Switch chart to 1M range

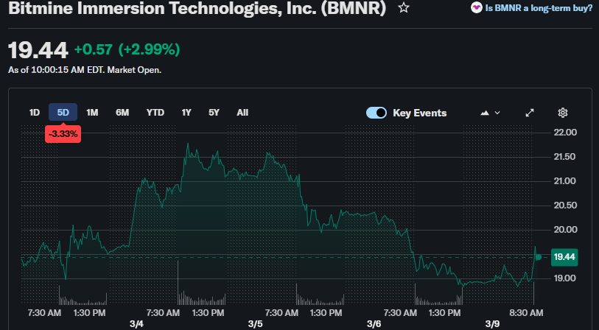click(92, 113)
